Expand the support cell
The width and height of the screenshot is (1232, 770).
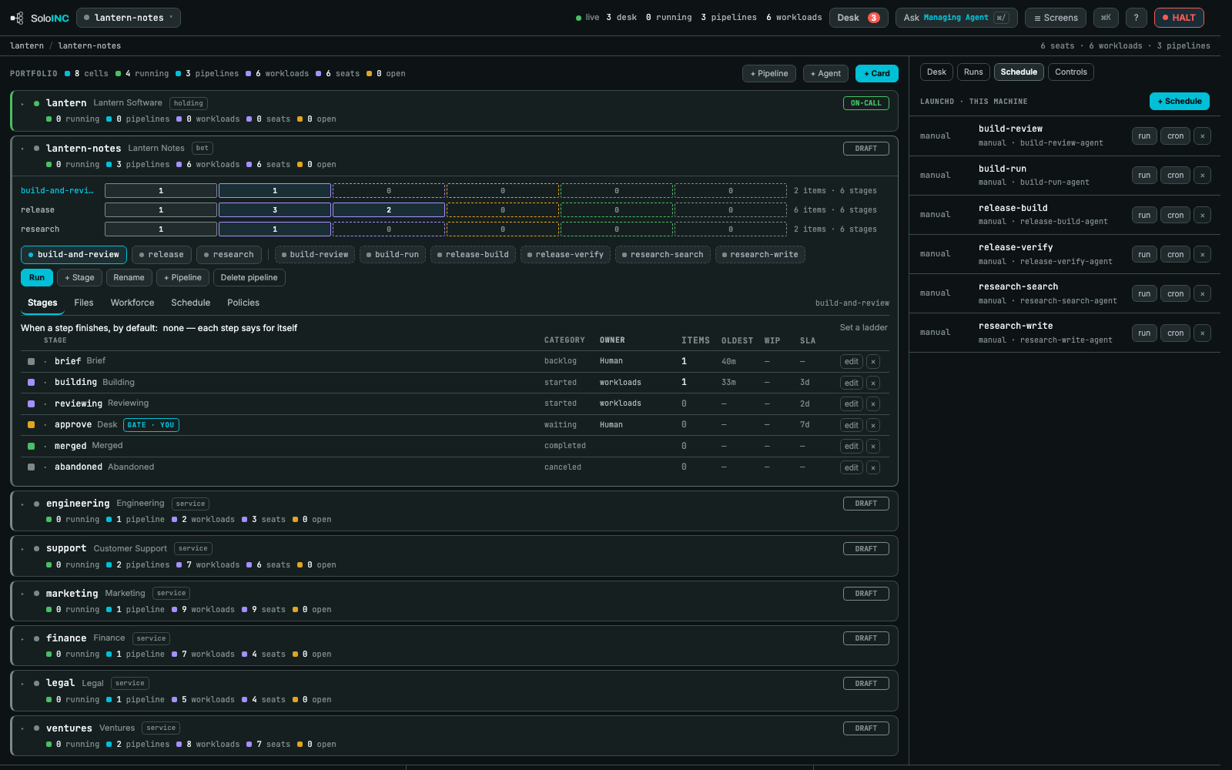click(23, 550)
